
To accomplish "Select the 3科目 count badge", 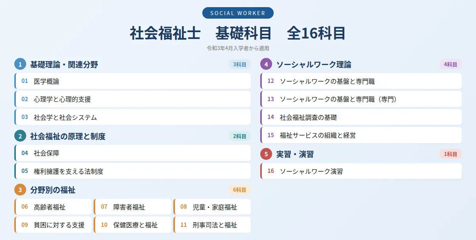I will click(240, 64).
